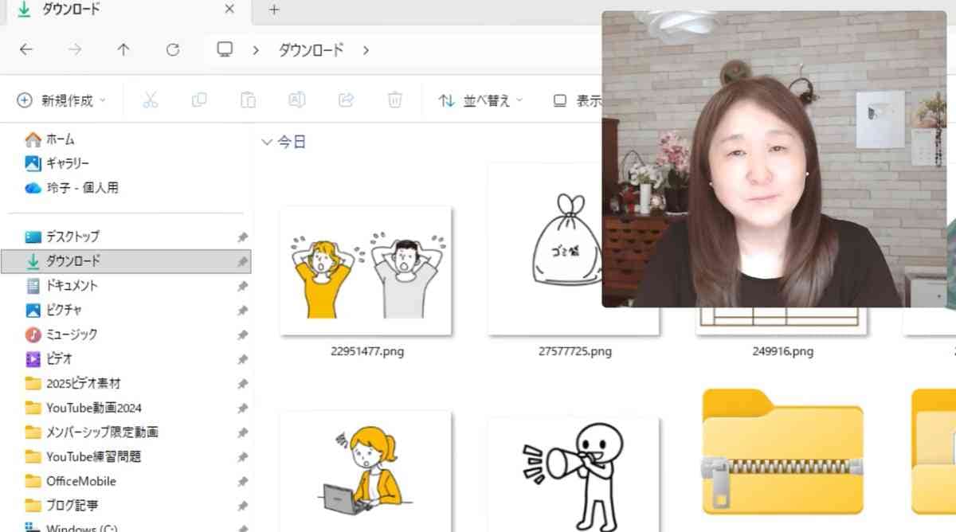956x532 pixels.
Task: Click the Forward navigation arrow
Action: 75,49
